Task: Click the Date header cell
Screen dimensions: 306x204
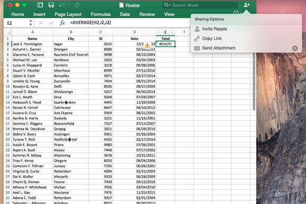Action: pyautogui.click(x=135, y=39)
